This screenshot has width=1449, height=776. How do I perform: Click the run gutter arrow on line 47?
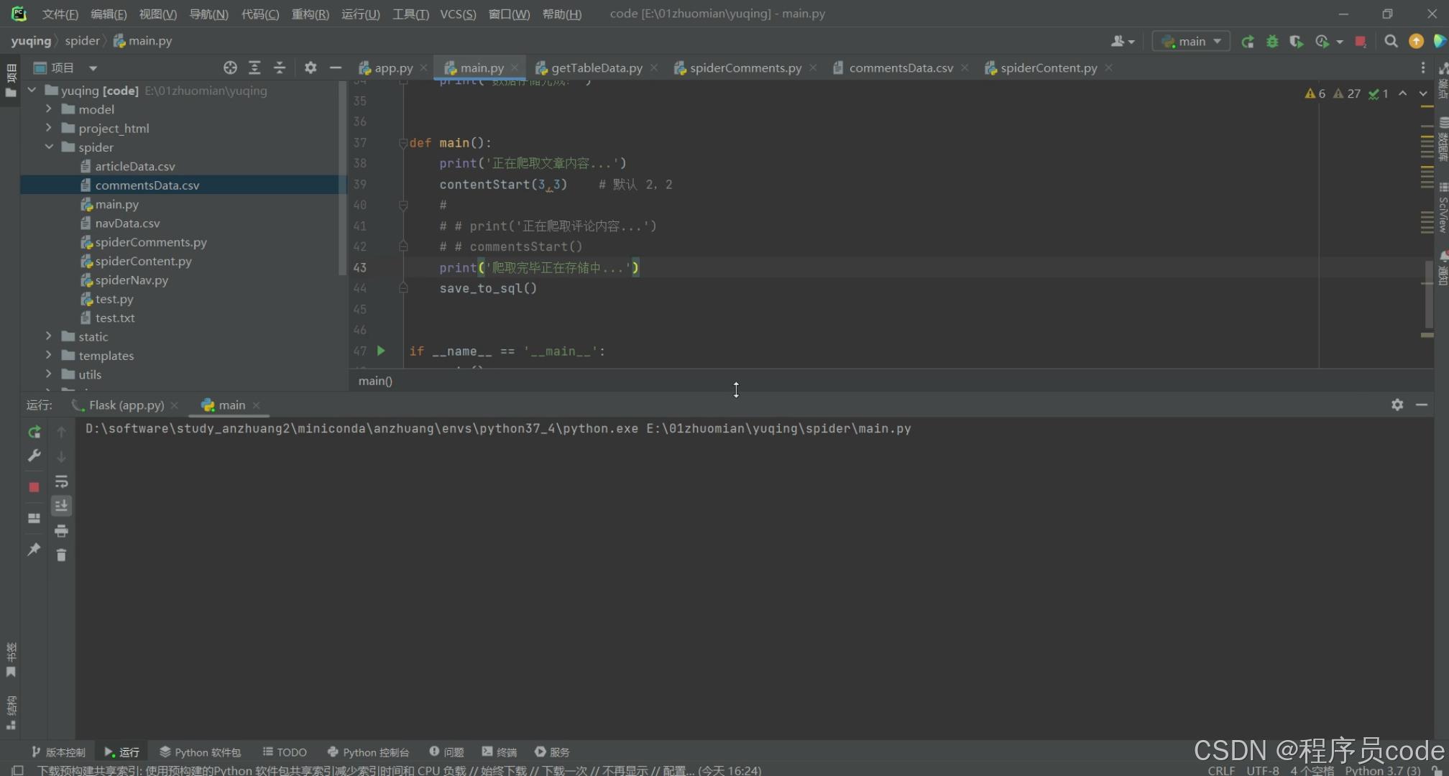381,351
